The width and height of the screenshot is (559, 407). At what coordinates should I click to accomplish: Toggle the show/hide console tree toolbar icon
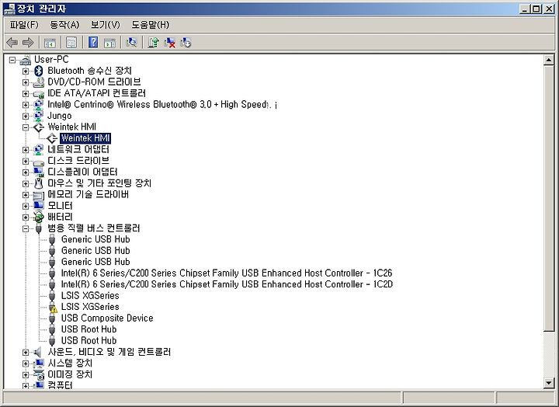point(50,43)
